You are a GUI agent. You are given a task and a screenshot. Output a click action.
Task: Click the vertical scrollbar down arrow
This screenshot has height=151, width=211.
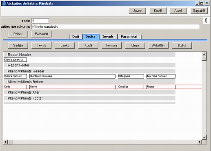click(x=204, y=137)
